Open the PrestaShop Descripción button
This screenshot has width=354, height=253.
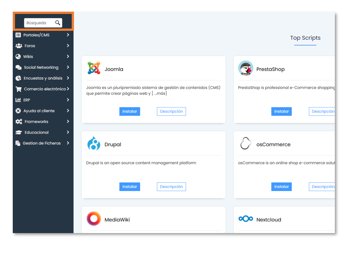pos(322,112)
